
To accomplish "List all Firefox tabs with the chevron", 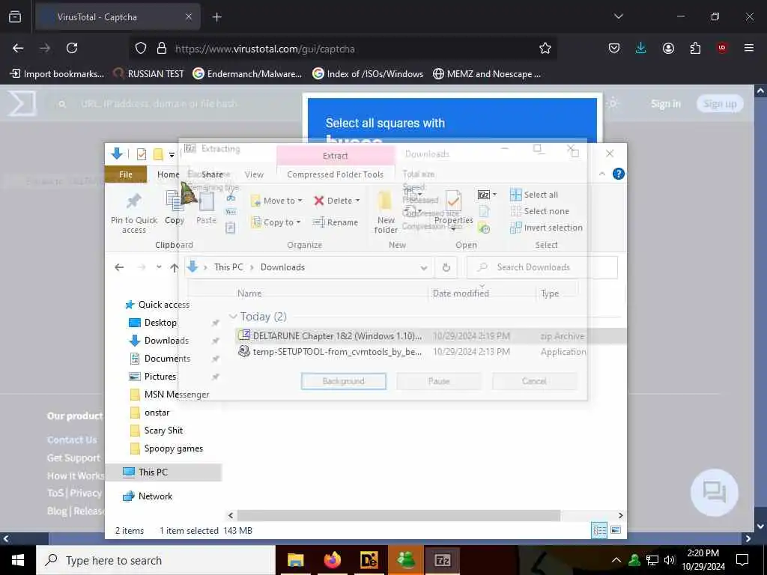I will [x=618, y=16].
